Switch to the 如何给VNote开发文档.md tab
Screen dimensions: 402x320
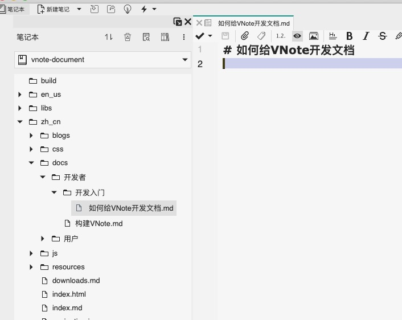(x=254, y=23)
